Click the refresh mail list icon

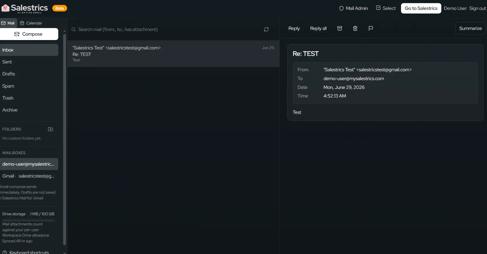click(x=266, y=29)
